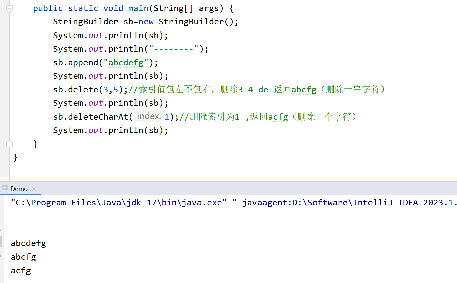457x283 pixels.
Task: Click 'abcfg' inside the delete comment
Action: [x=304, y=89]
